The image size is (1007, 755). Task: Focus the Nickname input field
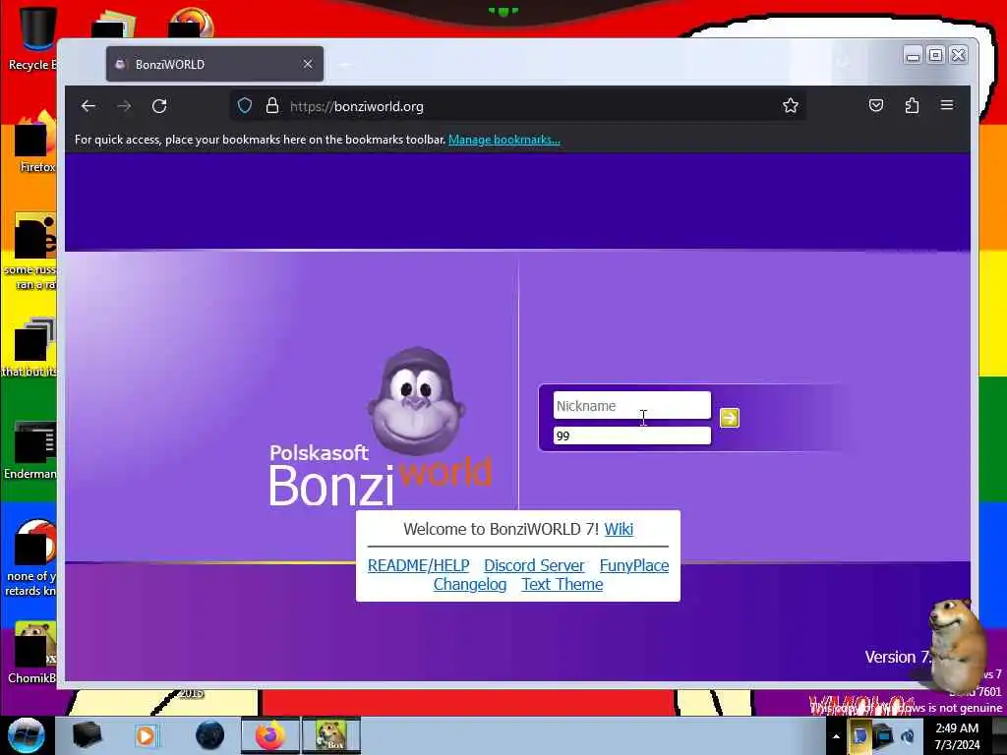point(632,405)
